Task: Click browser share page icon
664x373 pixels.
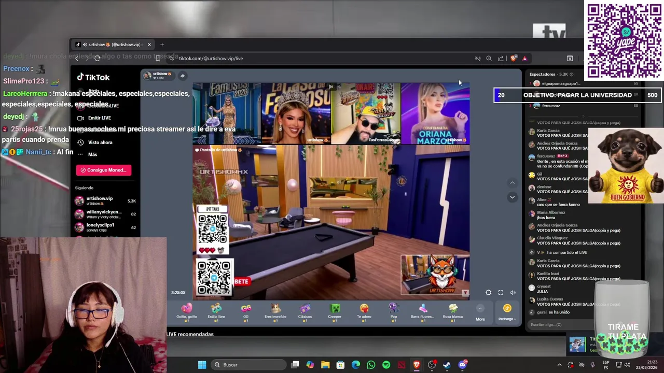Action: (501, 59)
